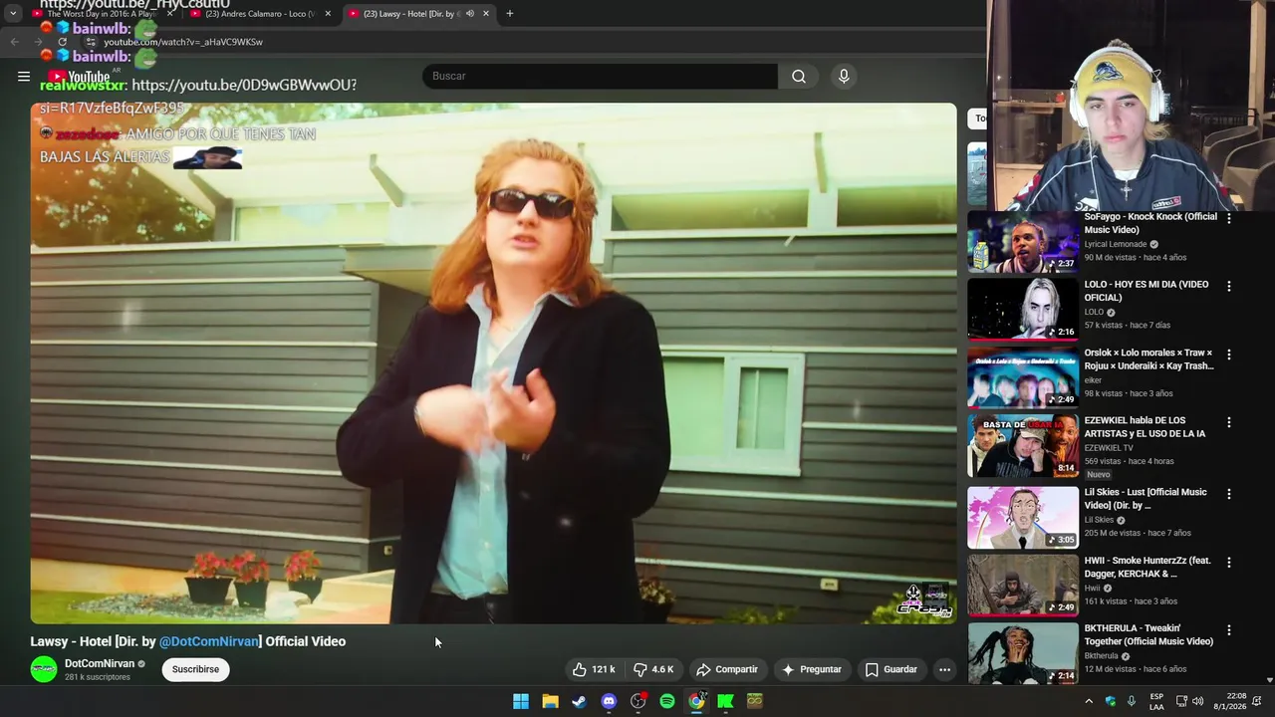Screen dimensions: 1275x717
Task: Go to the YouTube home logo
Action: click(80, 77)
